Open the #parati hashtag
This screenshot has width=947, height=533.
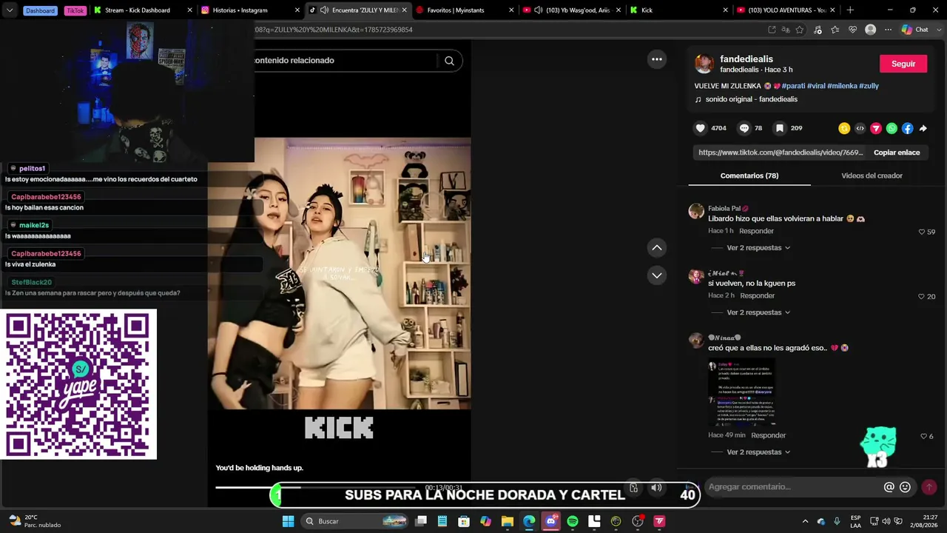coord(793,86)
